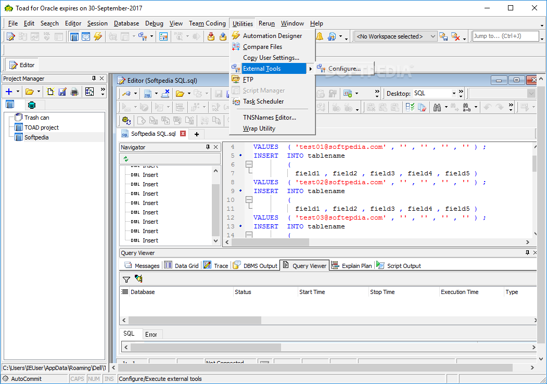Click the import dump red-arrow toolbar icon
The image size is (547, 384).
211,36
